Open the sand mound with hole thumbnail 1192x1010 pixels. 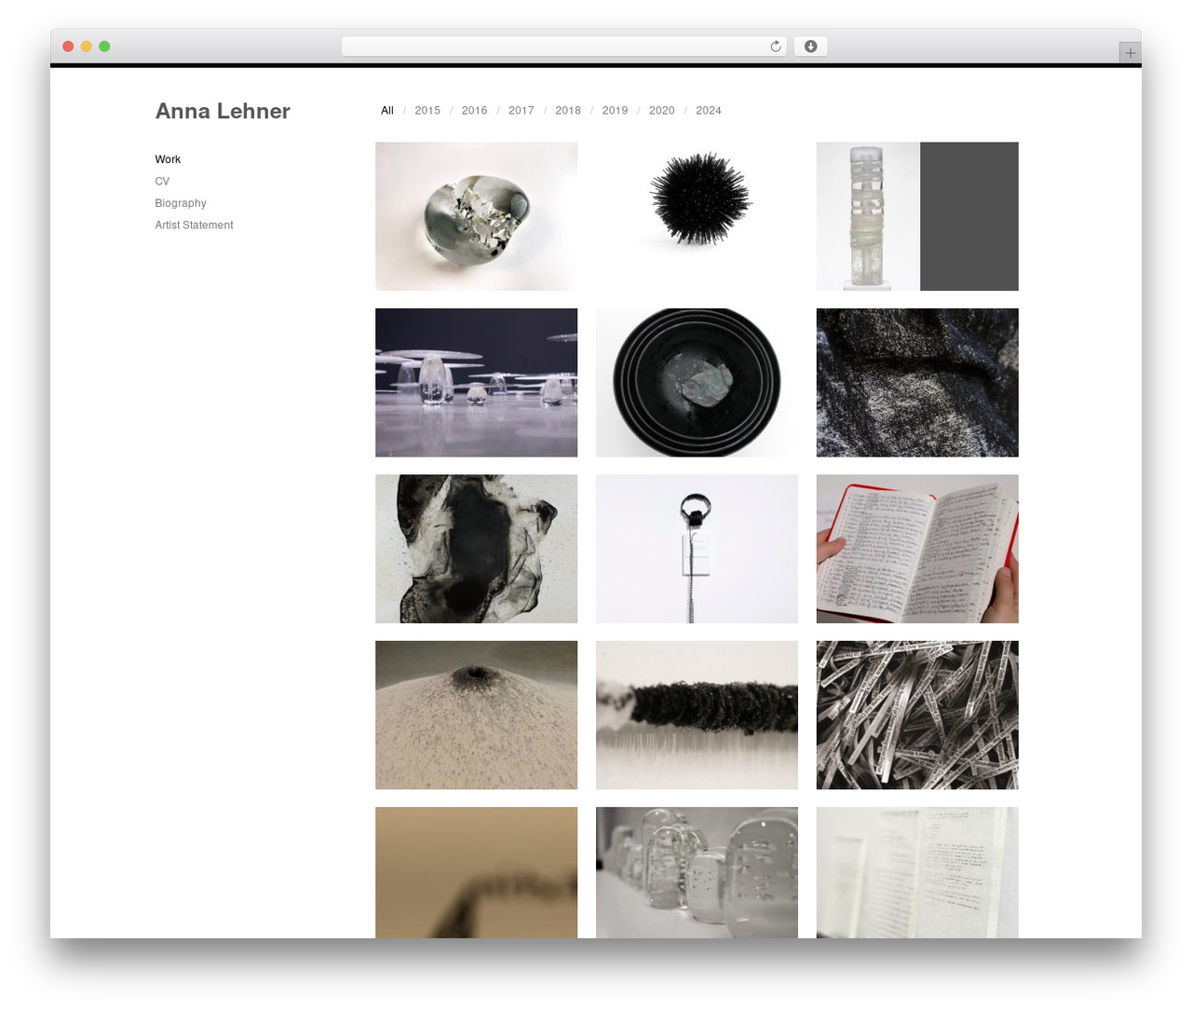pyautogui.click(x=476, y=716)
